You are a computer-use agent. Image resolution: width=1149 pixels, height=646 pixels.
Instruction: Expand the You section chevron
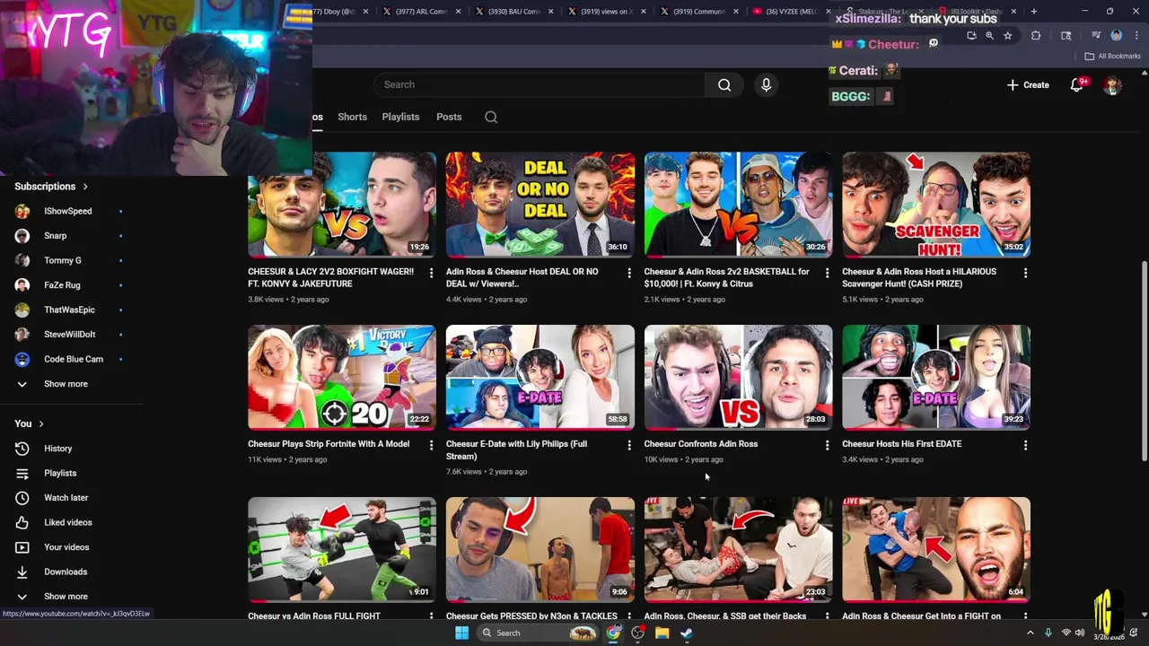[x=40, y=424]
